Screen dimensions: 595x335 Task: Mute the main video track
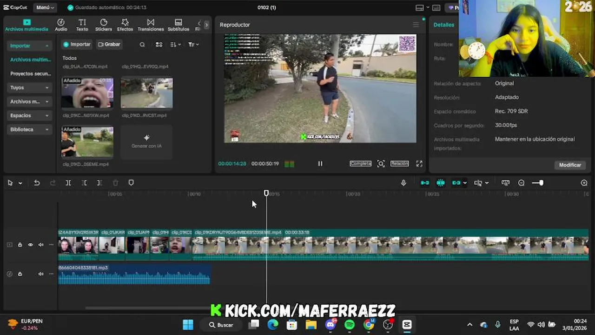coord(41,245)
